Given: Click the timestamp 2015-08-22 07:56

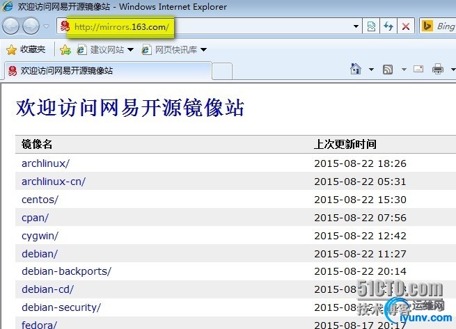Looking at the screenshot, I should click(360, 218).
